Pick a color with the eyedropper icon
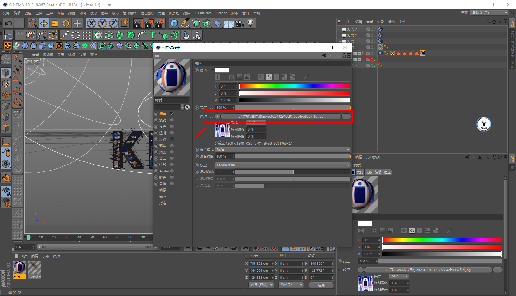516x296 pixels. coord(306,77)
